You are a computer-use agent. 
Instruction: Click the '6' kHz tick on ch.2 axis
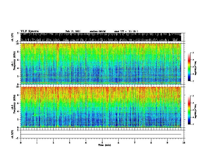pos(18,103)
